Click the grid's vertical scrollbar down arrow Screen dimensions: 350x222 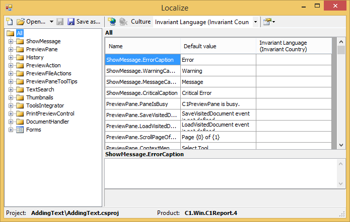(x=341, y=145)
